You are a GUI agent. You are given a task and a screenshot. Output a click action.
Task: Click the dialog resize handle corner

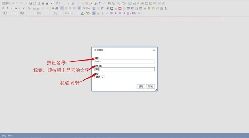[x=156, y=90]
